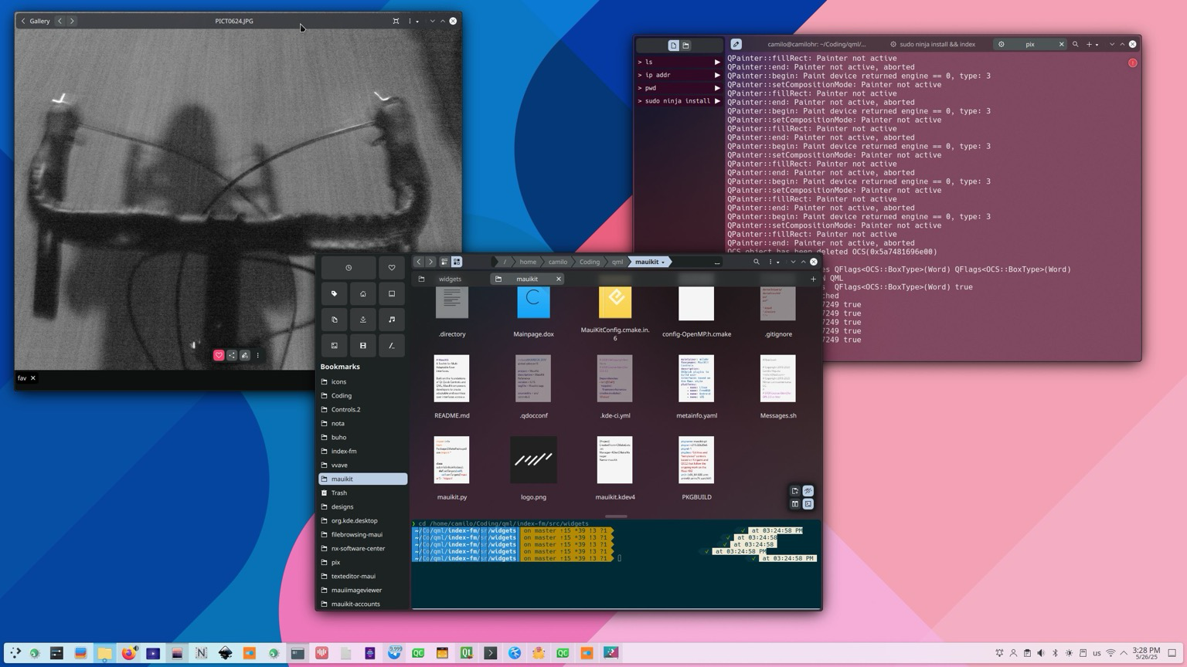1187x667 pixels.
Task: Open Inkscape from the taskbar
Action: coord(226,653)
